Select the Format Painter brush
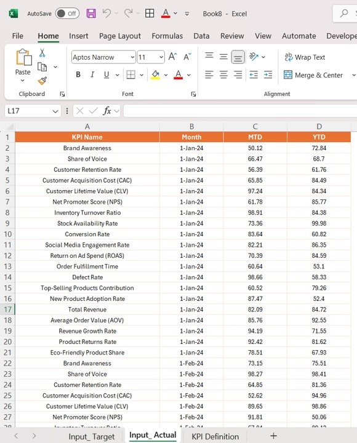Image resolution: width=357 pixels, height=443 pixels. [x=42, y=81]
